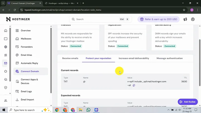Click the TTL value 3600 in Current records
The width and height of the screenshot is (201, 113).
[184, 81]
